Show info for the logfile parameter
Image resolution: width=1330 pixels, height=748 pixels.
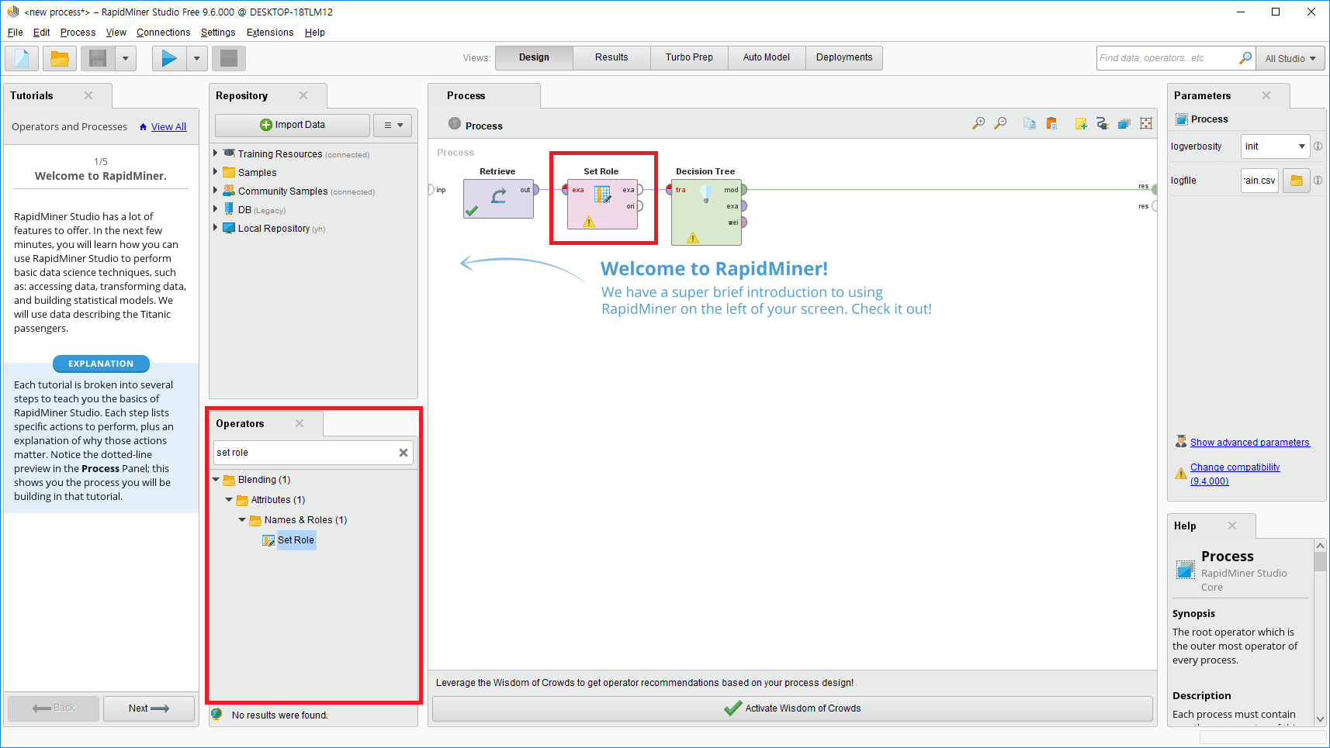point(1318,181)
